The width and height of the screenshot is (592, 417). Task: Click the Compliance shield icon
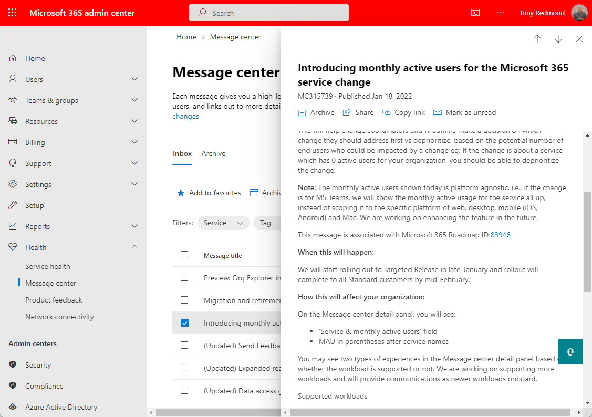point(13,385)
